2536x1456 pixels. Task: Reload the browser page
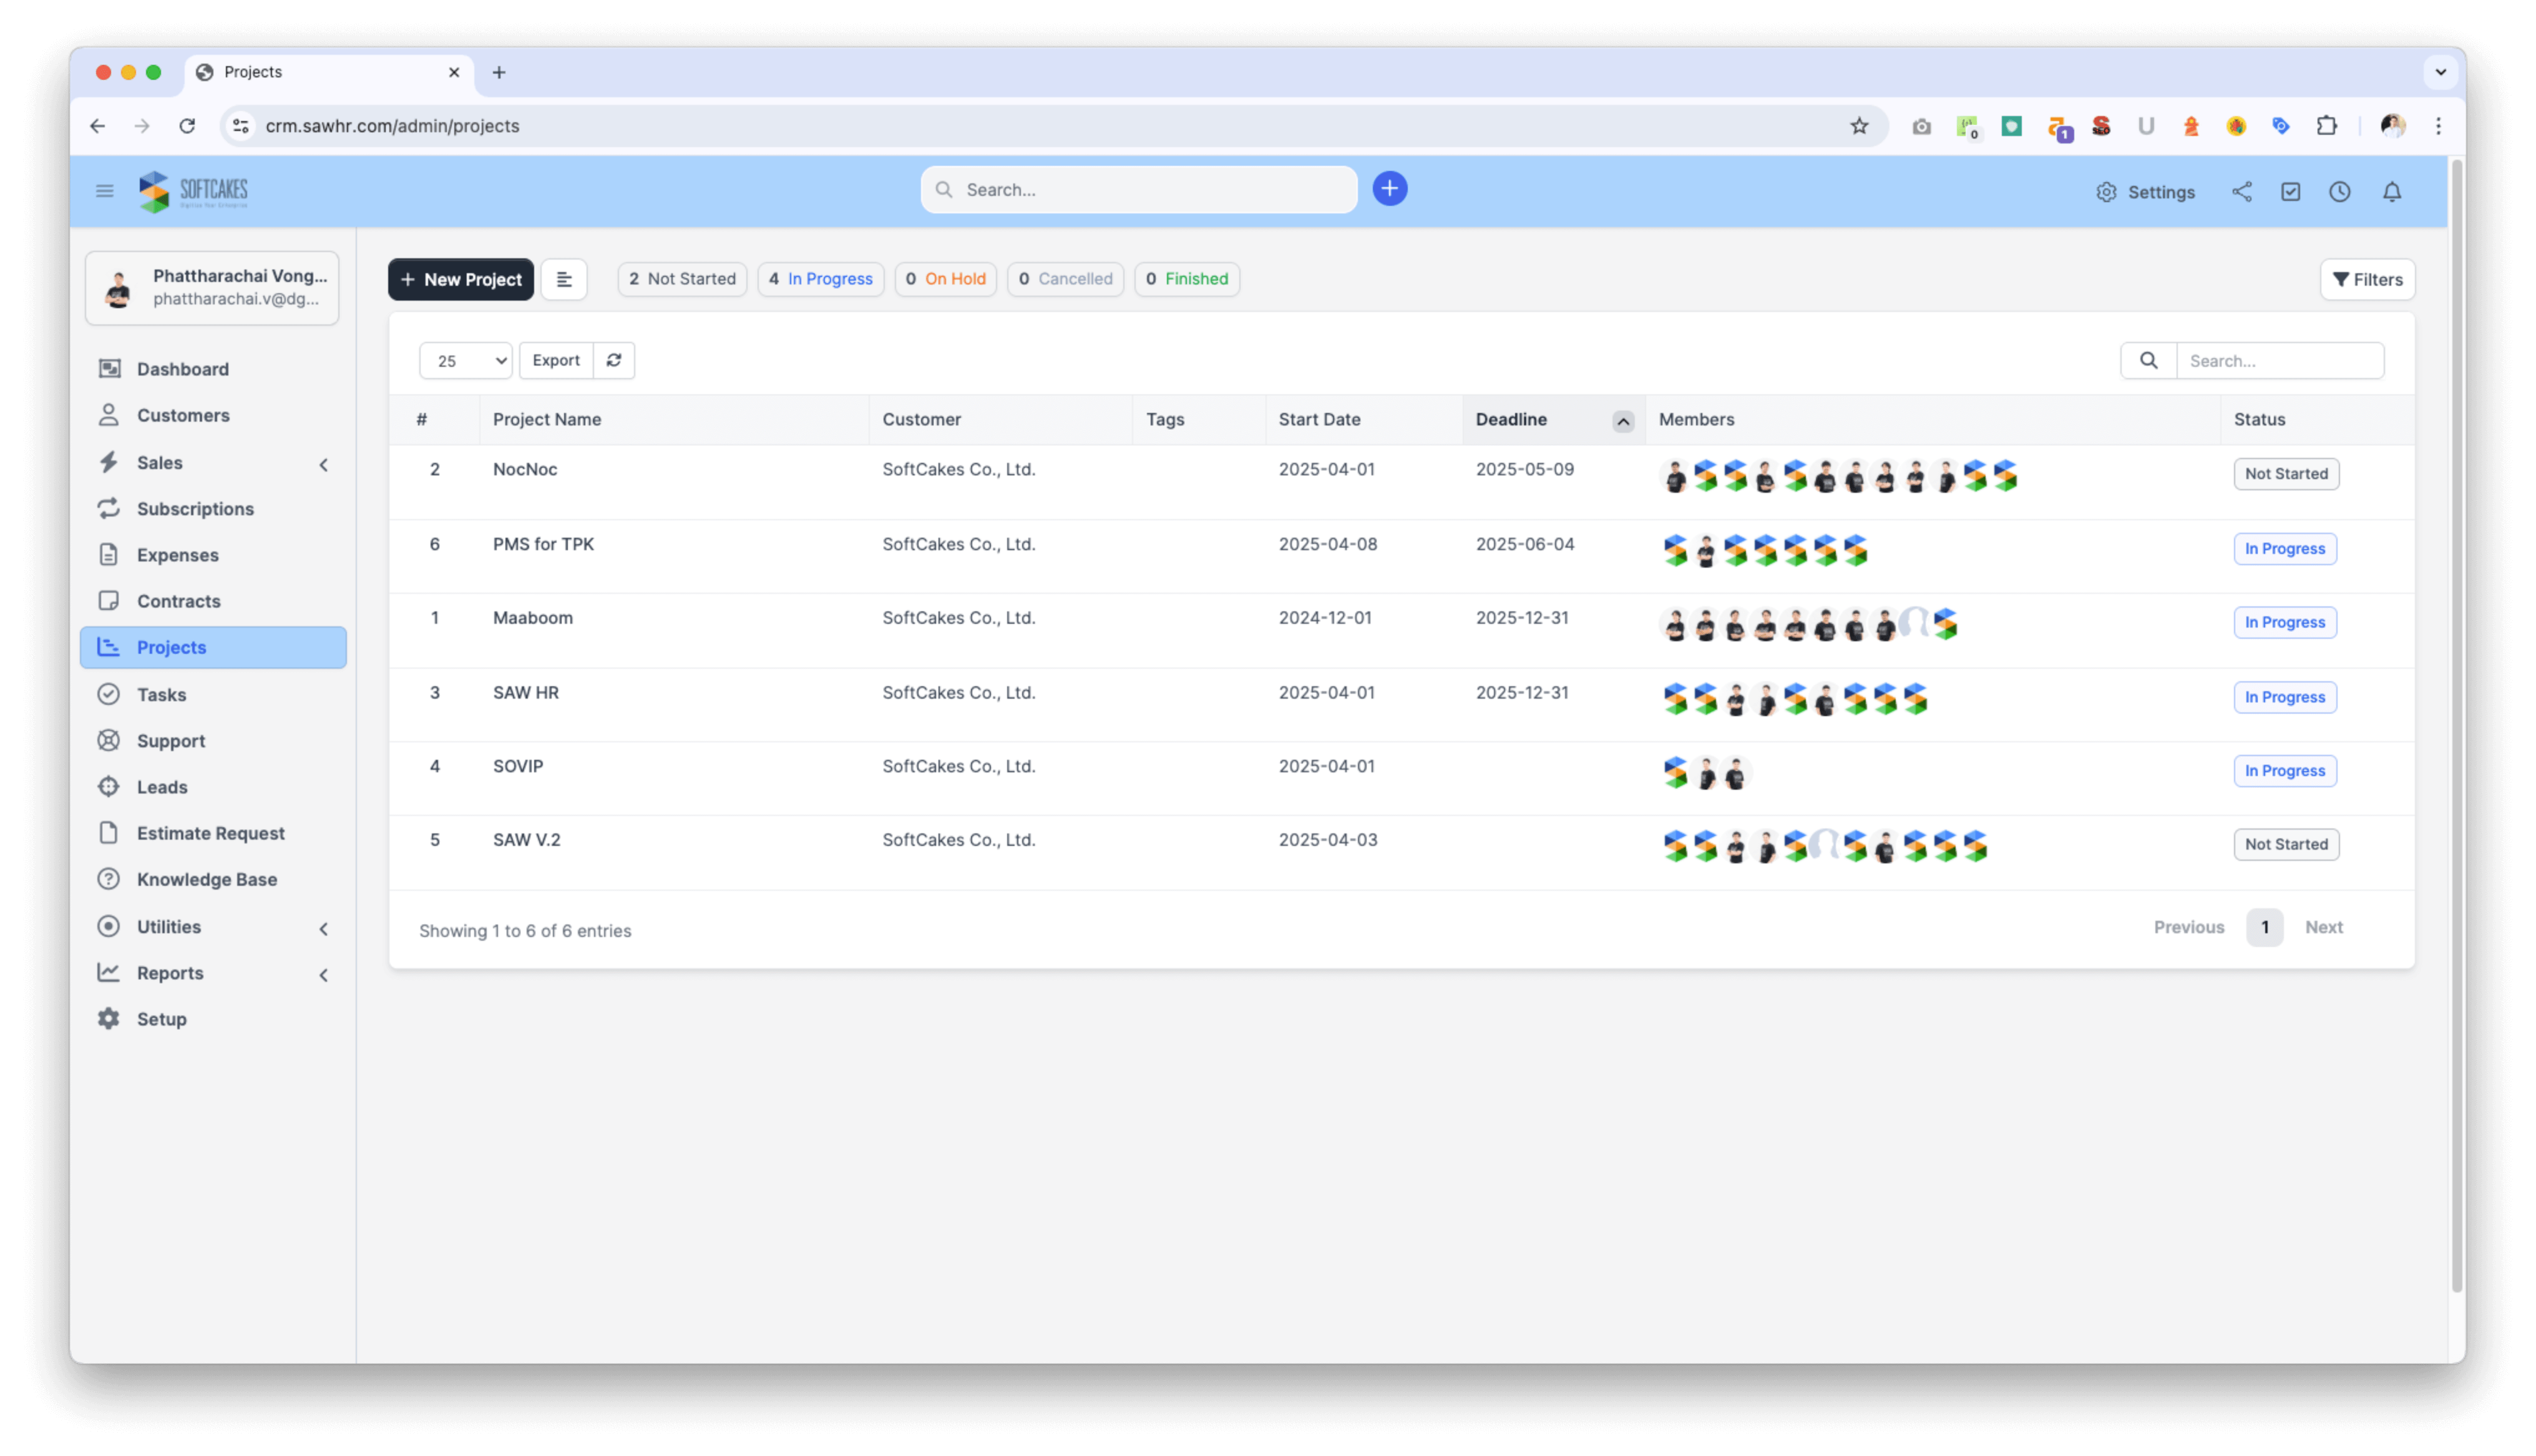[x=187, y=126]
